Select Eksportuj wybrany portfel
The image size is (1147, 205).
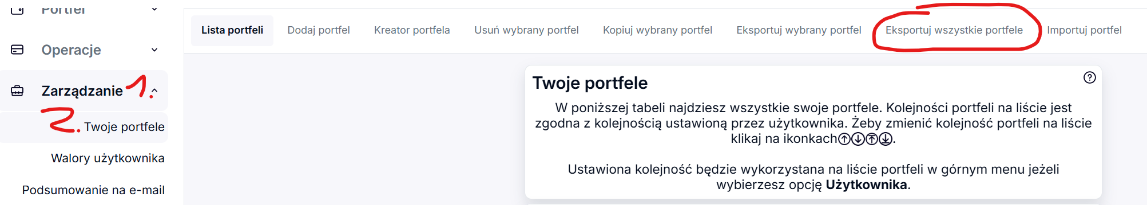point(799,30)
